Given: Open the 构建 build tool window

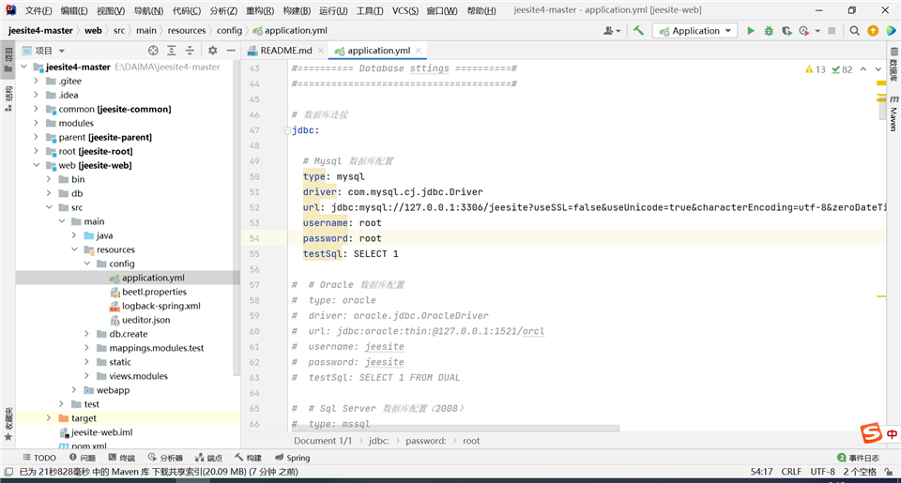Looking at the screenshot, I should (x=248, y=458).
